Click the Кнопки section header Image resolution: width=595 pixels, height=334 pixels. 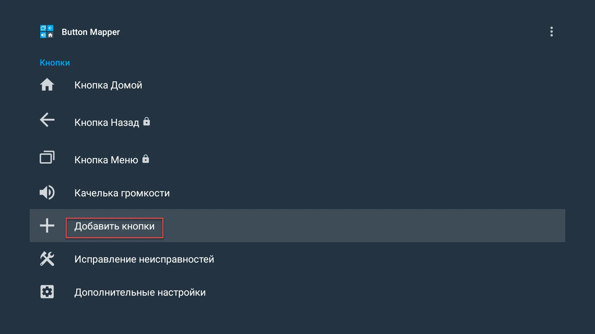click(55, 62)
